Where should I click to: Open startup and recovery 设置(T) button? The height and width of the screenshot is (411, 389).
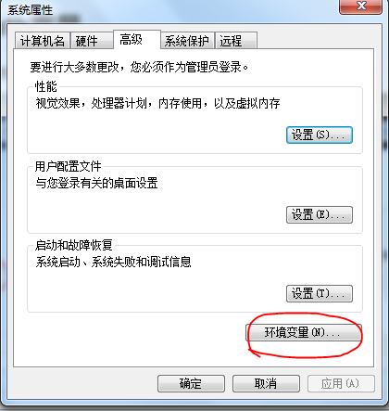(320, 293)
